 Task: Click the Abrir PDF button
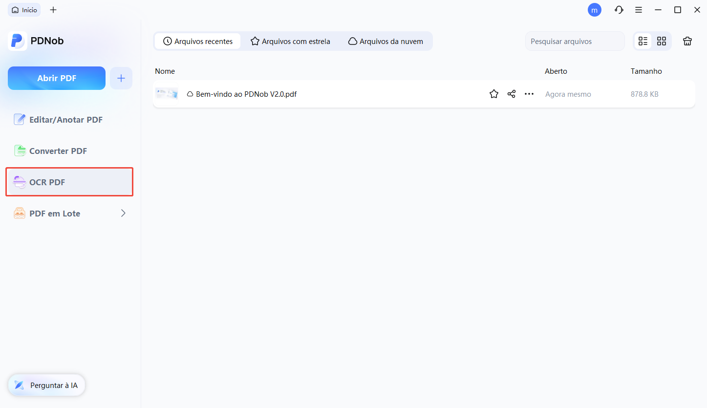click(x=57, y=78)
